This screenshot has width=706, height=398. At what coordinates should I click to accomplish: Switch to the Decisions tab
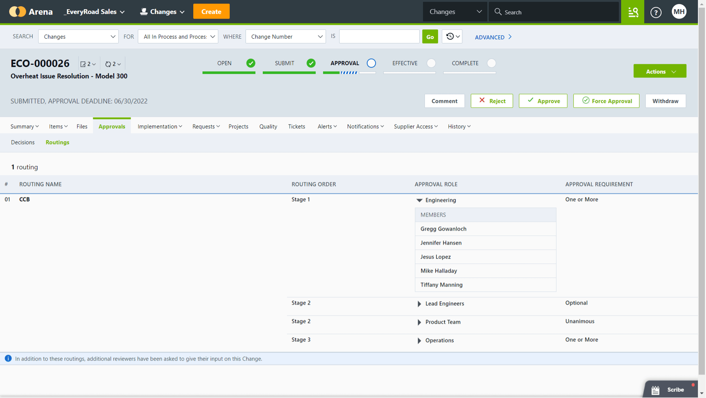[x=23, y=142]
